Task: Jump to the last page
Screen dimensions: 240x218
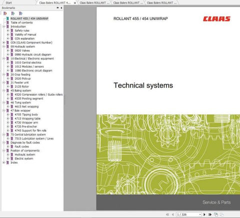Action: point(210,215)
